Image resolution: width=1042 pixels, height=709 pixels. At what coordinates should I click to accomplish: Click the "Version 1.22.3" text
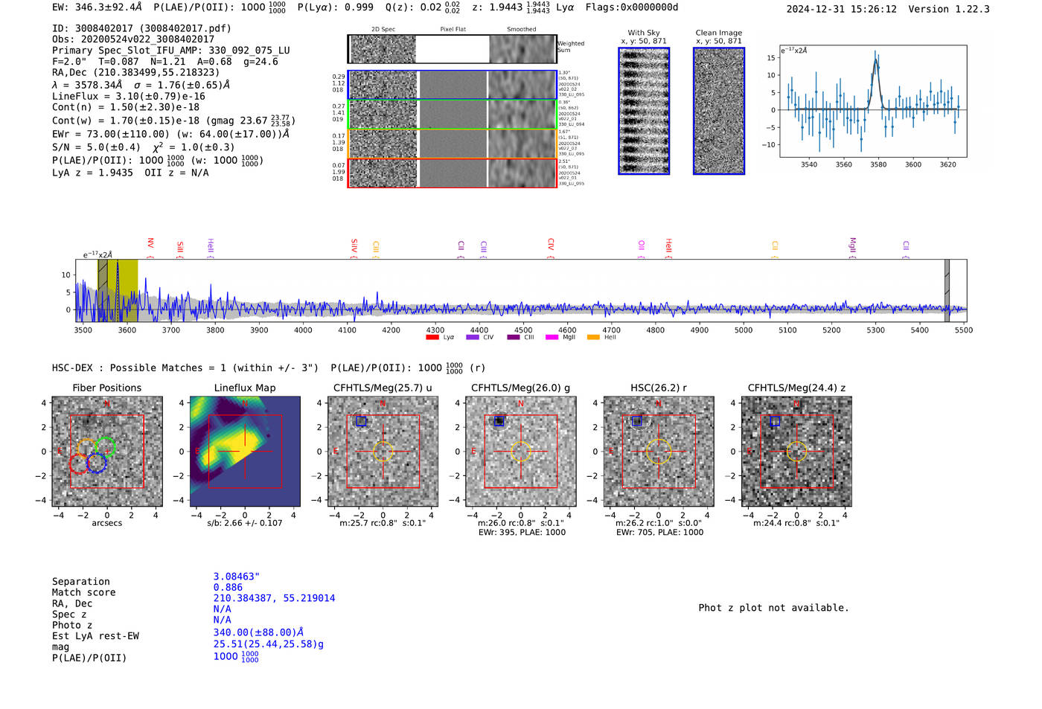click(949, 9)
